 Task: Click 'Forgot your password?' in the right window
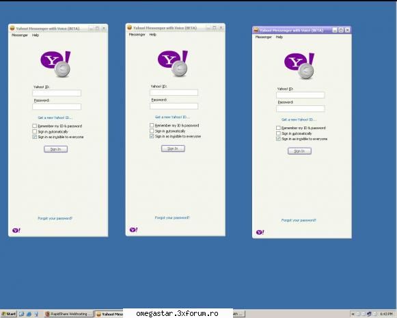pyautogui.click(x=299, y=220)
